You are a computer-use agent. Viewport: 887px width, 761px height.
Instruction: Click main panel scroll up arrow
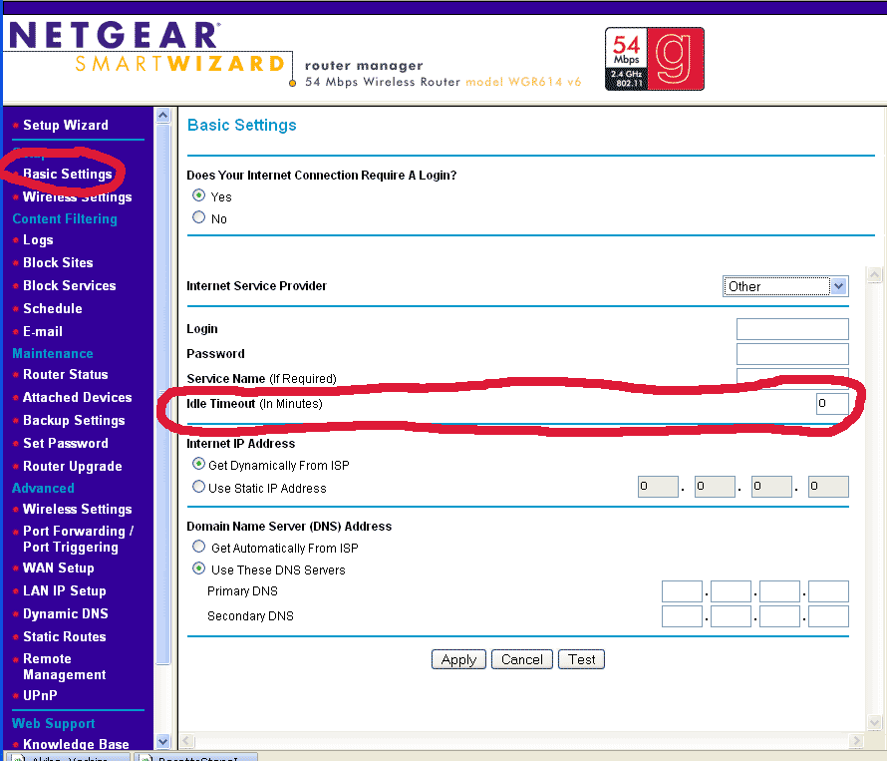(x=875, y=275)
